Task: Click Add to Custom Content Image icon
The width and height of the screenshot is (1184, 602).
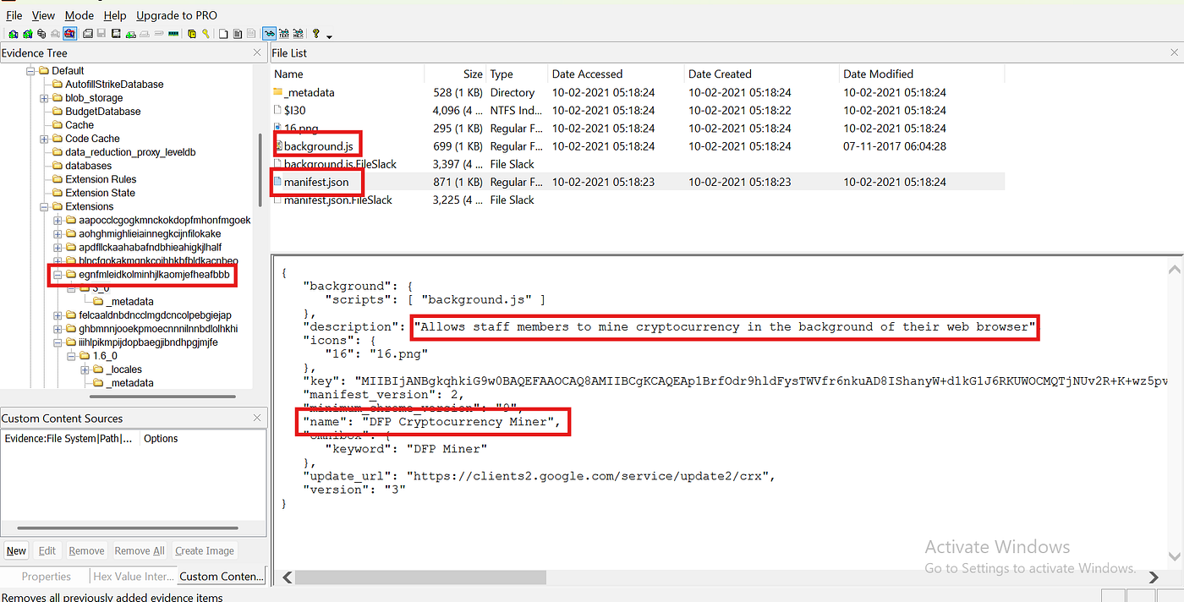Action: tap(130, 34)
